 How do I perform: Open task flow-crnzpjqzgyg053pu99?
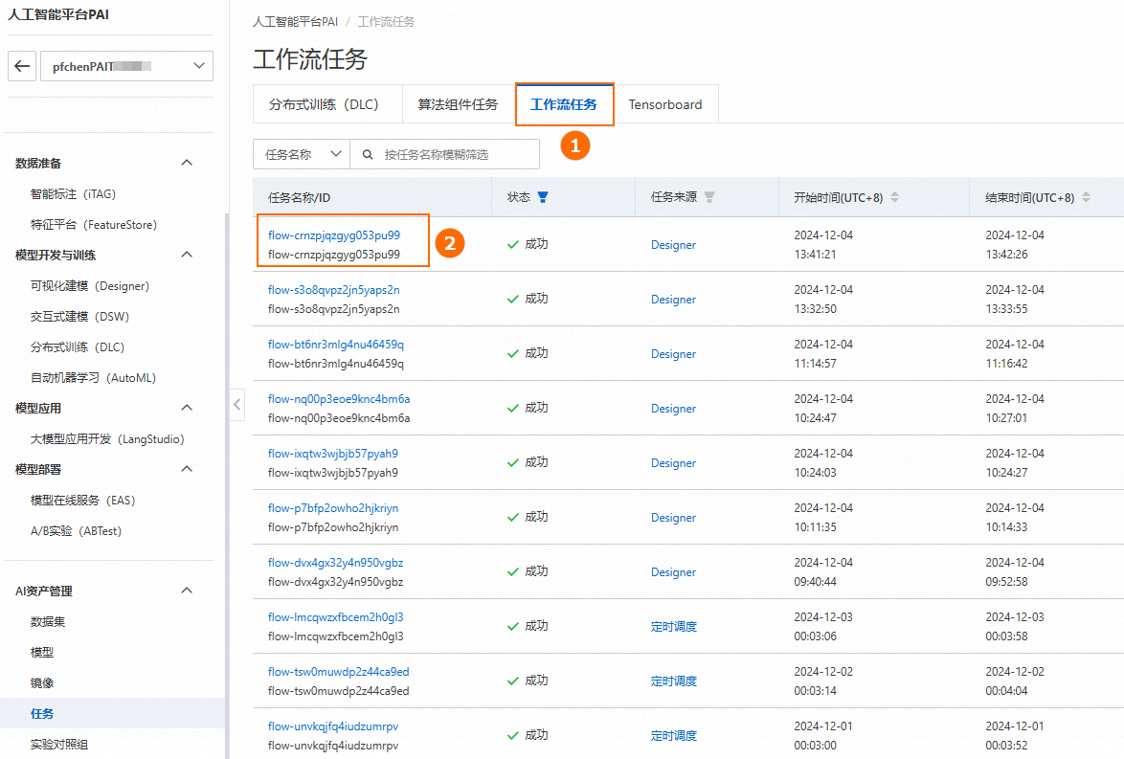click(x=334, y=235)
